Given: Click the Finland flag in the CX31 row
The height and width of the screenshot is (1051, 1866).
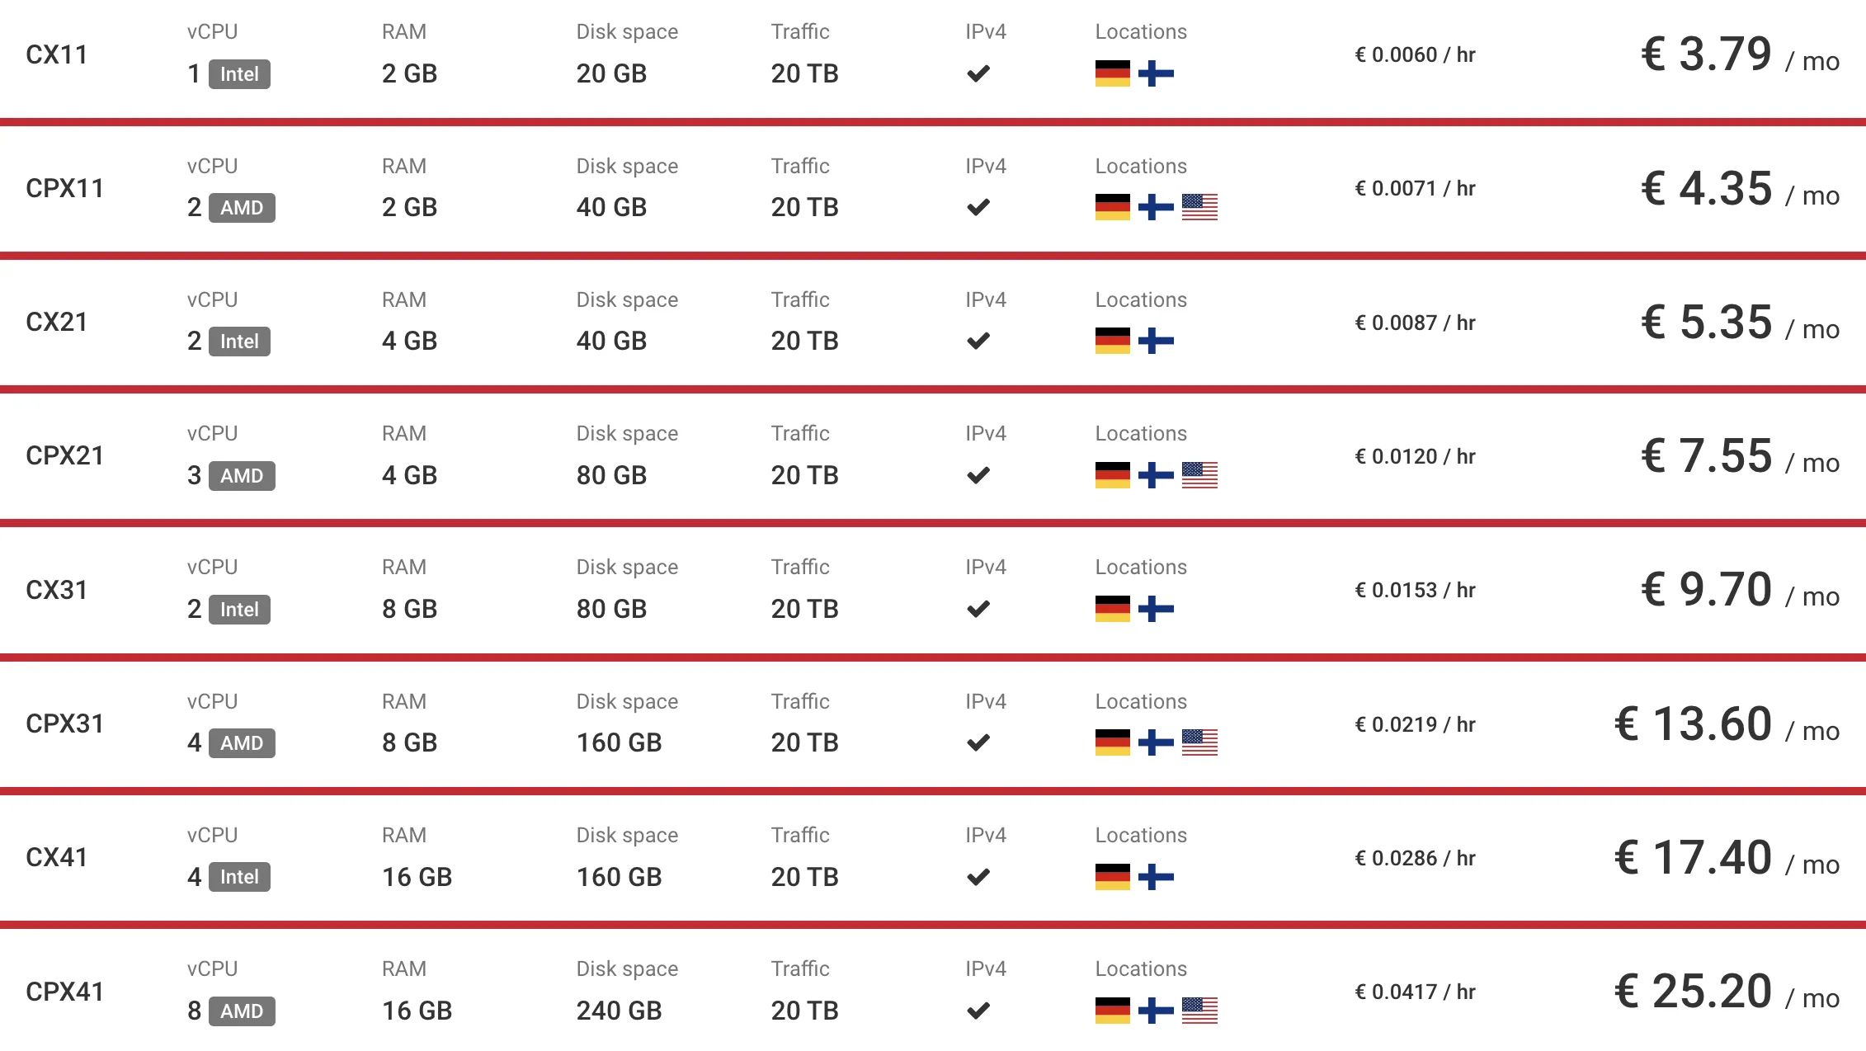Looking at the screenshot, I should 1156,609.
